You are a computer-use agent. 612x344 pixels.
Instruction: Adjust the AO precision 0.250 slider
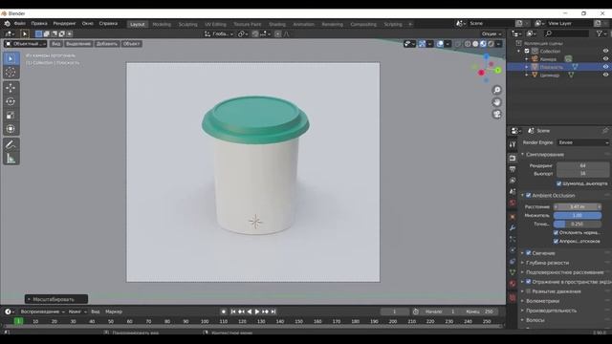click(x=578, y=224)
